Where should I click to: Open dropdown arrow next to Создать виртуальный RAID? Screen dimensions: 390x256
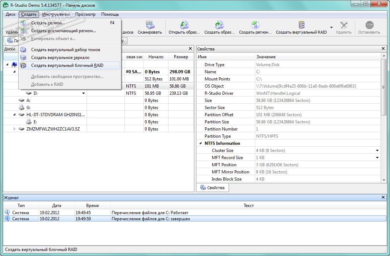click(x=331, y=28)
